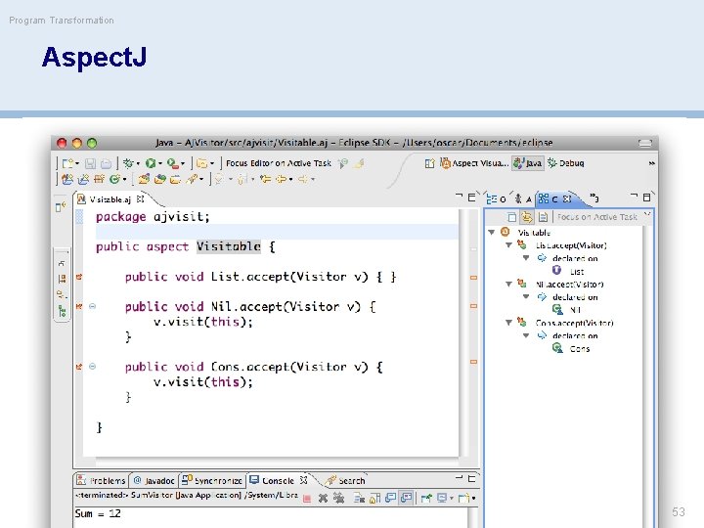Close the Visitable.aj editor tab

pyautogui.click(x=141, y=198)
